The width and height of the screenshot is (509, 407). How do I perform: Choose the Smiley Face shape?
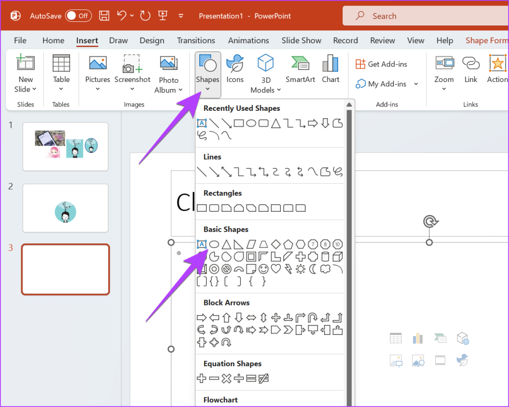click(x=263, y=269)
